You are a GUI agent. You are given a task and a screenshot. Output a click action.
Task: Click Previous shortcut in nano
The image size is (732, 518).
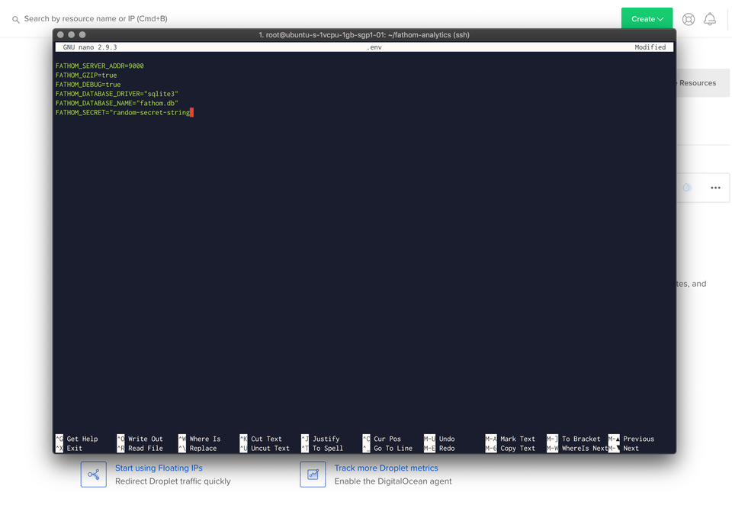tap(631, 439)
